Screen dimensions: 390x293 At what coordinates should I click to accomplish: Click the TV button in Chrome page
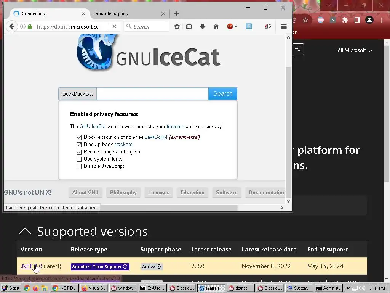(x=298, y=50)
